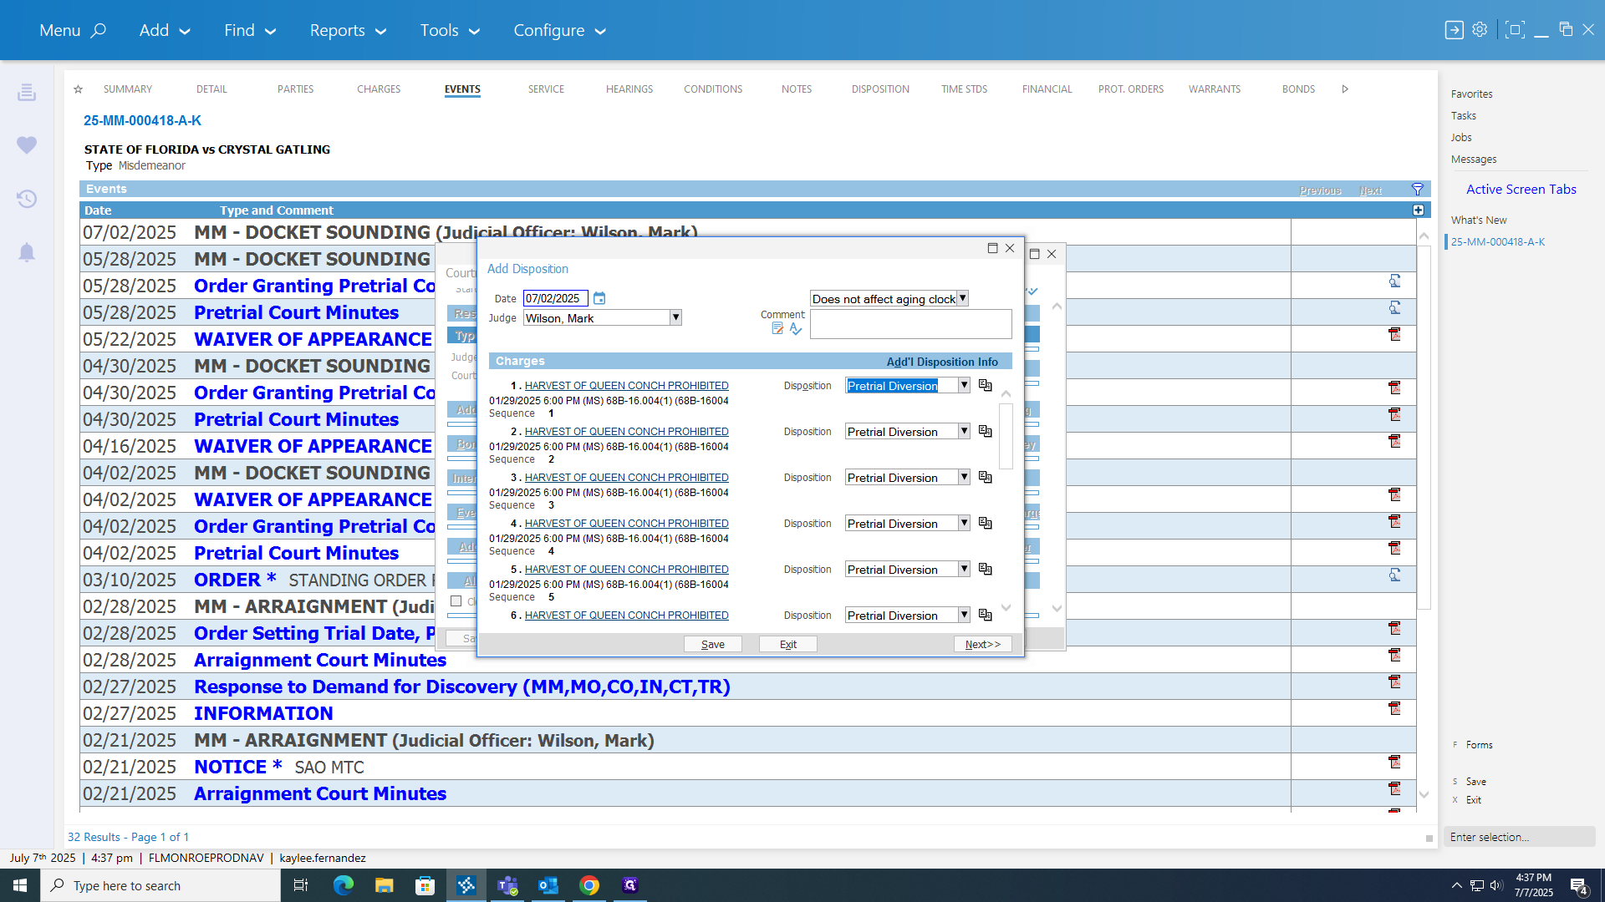Click the comment note edit icon
The image size is (1605, 902).
click(x=777, y=329)
